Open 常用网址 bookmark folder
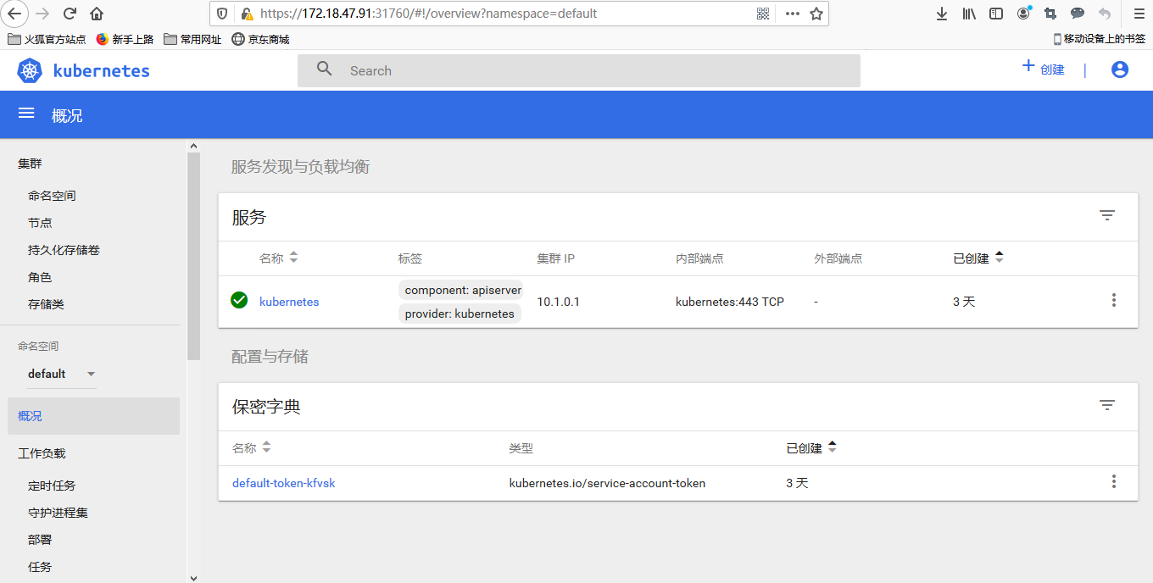The height and width of the screenshot is (583, 1153). (193, 39)
